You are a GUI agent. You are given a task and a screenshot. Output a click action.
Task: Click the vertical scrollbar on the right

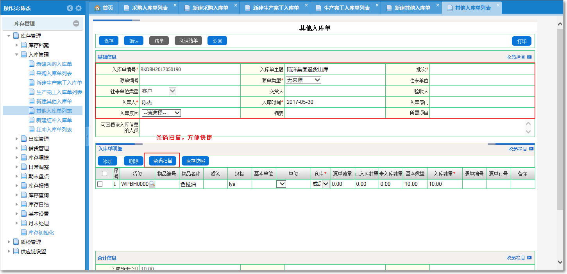click(x=560, y=117)
